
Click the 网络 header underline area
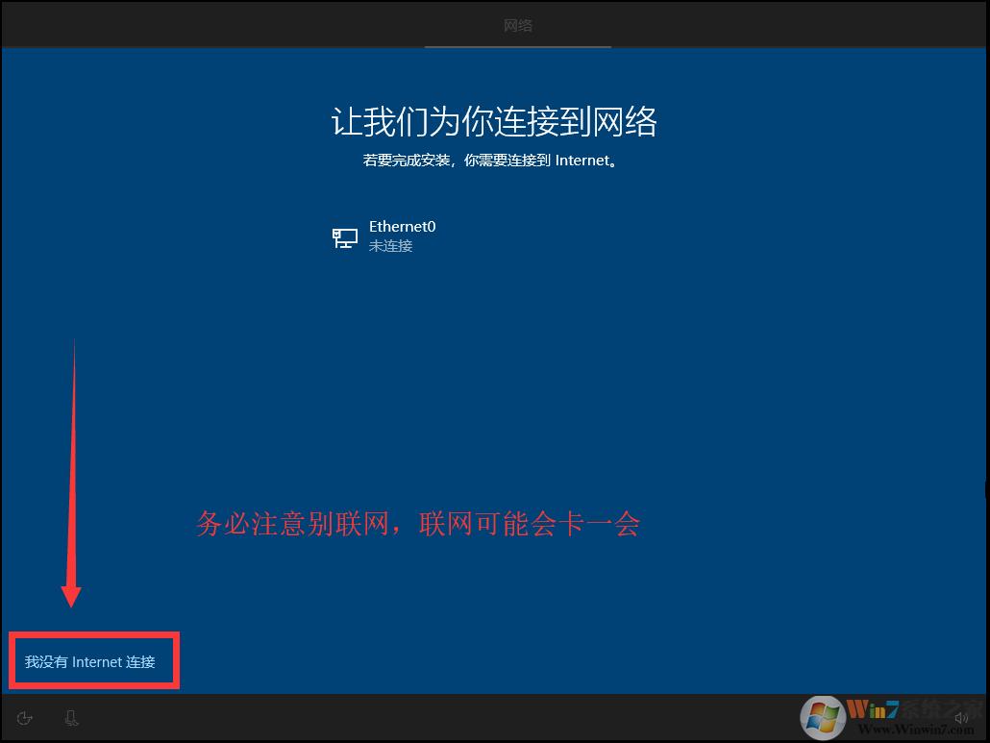pyautogui.click(x=518, y=43)
